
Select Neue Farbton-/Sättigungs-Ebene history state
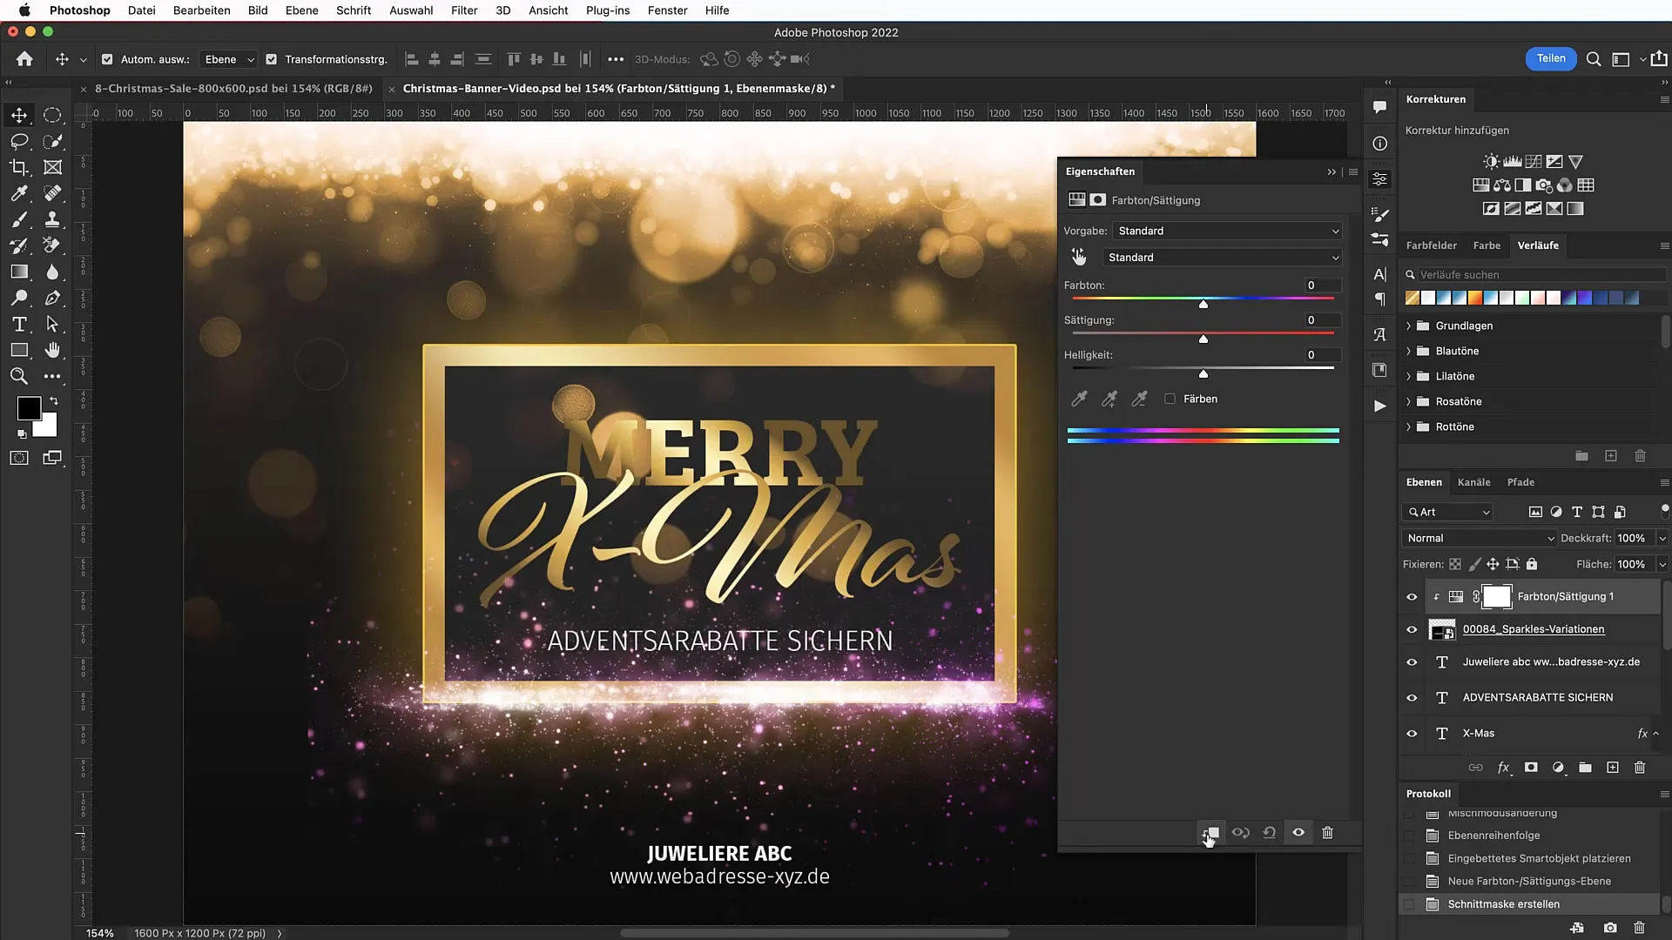coord(1529,882)
